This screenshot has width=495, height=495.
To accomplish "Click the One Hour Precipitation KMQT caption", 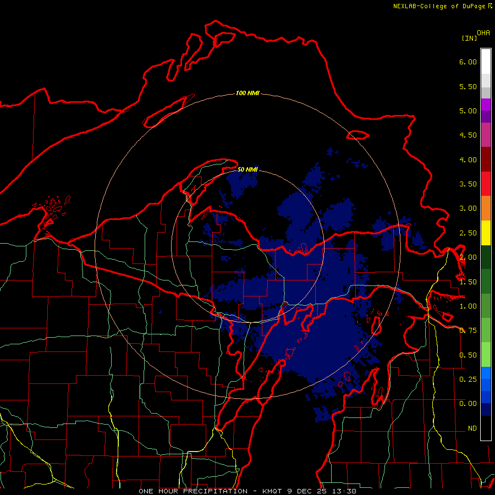I will [x=248, y=491].
